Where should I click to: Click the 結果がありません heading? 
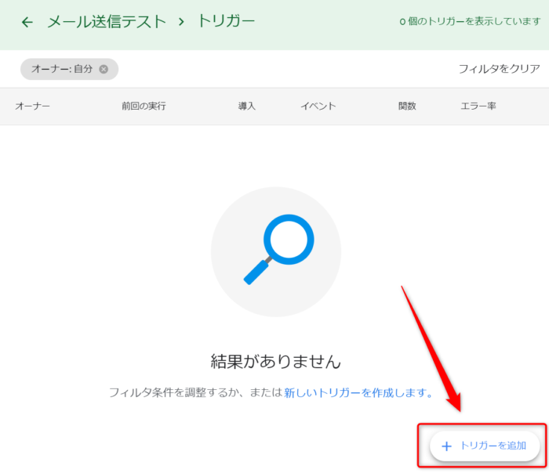[x=276, y=361]
